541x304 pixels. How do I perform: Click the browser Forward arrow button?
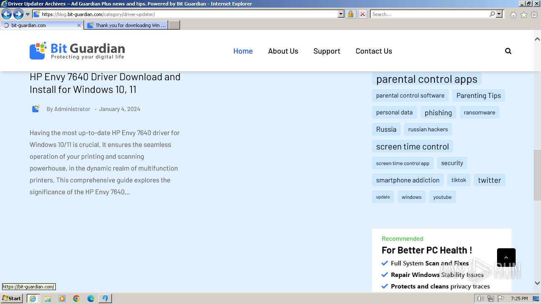[18, 14]
